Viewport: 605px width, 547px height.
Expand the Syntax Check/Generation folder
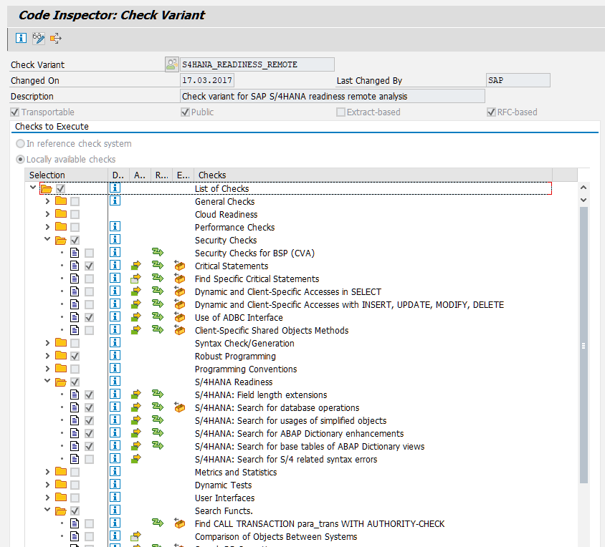tap(47, 343)
